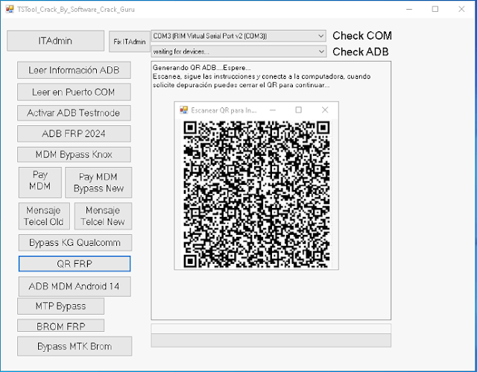Click the progress bar at bottom

coord(271,341)
